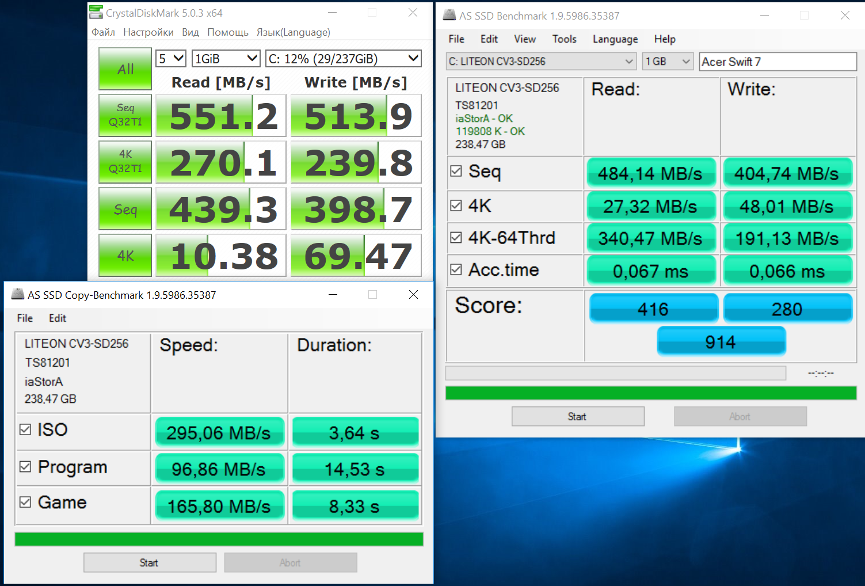This screenshot has height=586, width=865.
Task: Click the AS SSD Copy-Benchmark title bar icon
Action: click(x=18, y=295)
